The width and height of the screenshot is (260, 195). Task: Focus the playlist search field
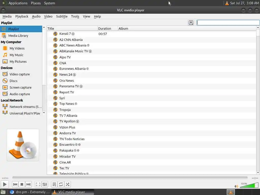tap(228, 23)
